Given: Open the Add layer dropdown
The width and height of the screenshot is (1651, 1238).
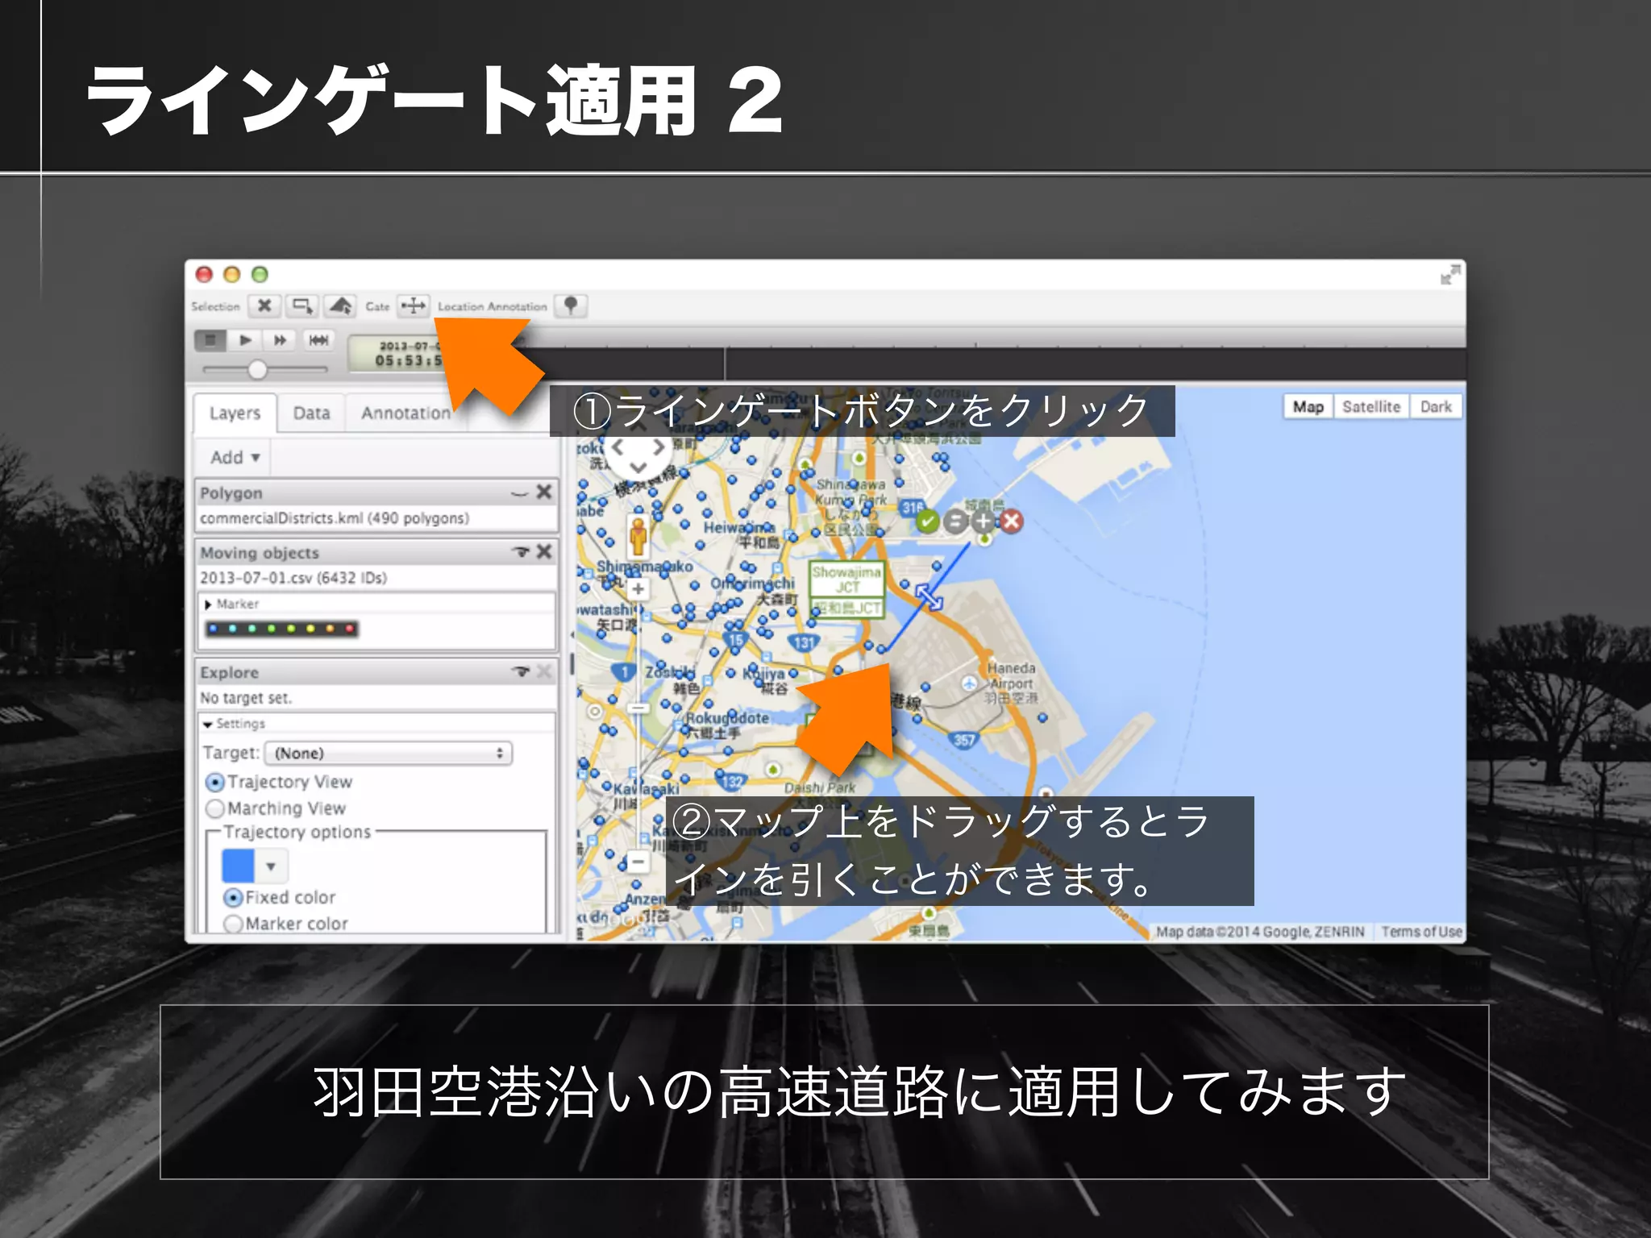Looking at the screenshot, I should (x=235, y=457).
